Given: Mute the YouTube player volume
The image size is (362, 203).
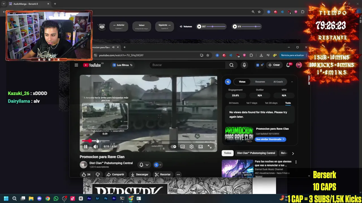Looking at the screenshot, I should (x=96, y=147).
